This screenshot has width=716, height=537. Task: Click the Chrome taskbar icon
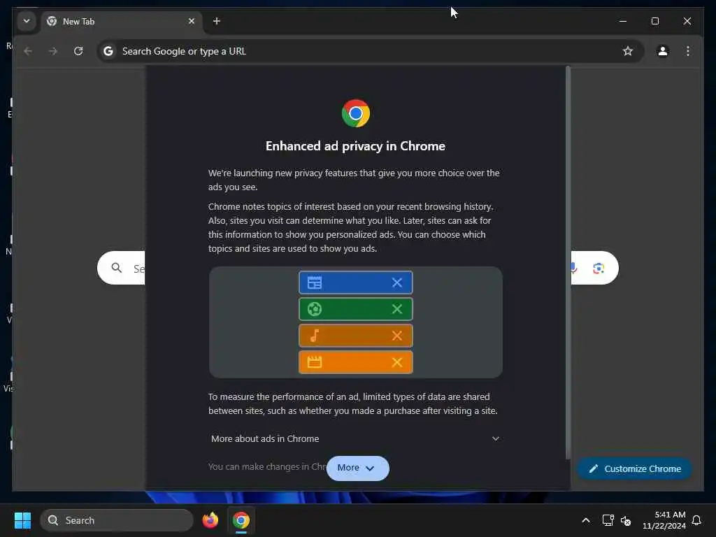pos(241,520)
